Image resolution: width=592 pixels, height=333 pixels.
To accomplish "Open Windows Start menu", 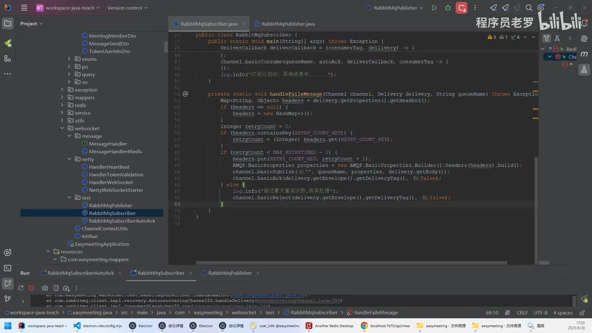I will tap(8, 326).
